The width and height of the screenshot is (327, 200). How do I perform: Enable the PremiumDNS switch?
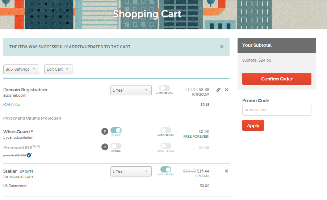pos(116,146)
